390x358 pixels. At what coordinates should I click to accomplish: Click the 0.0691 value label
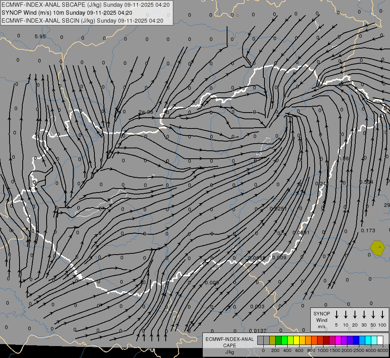pyautogui.click(x=301, y=233)
